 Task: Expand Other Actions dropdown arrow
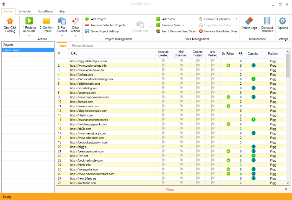click(x=76, y=36)
